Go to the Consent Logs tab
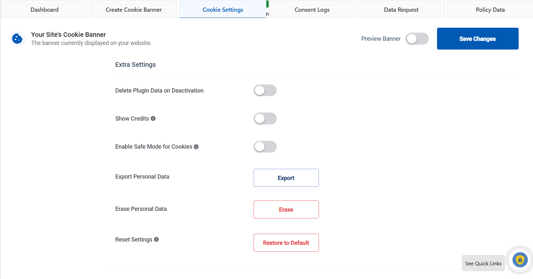This screenshot has height=279, width=533. [312, 10]
